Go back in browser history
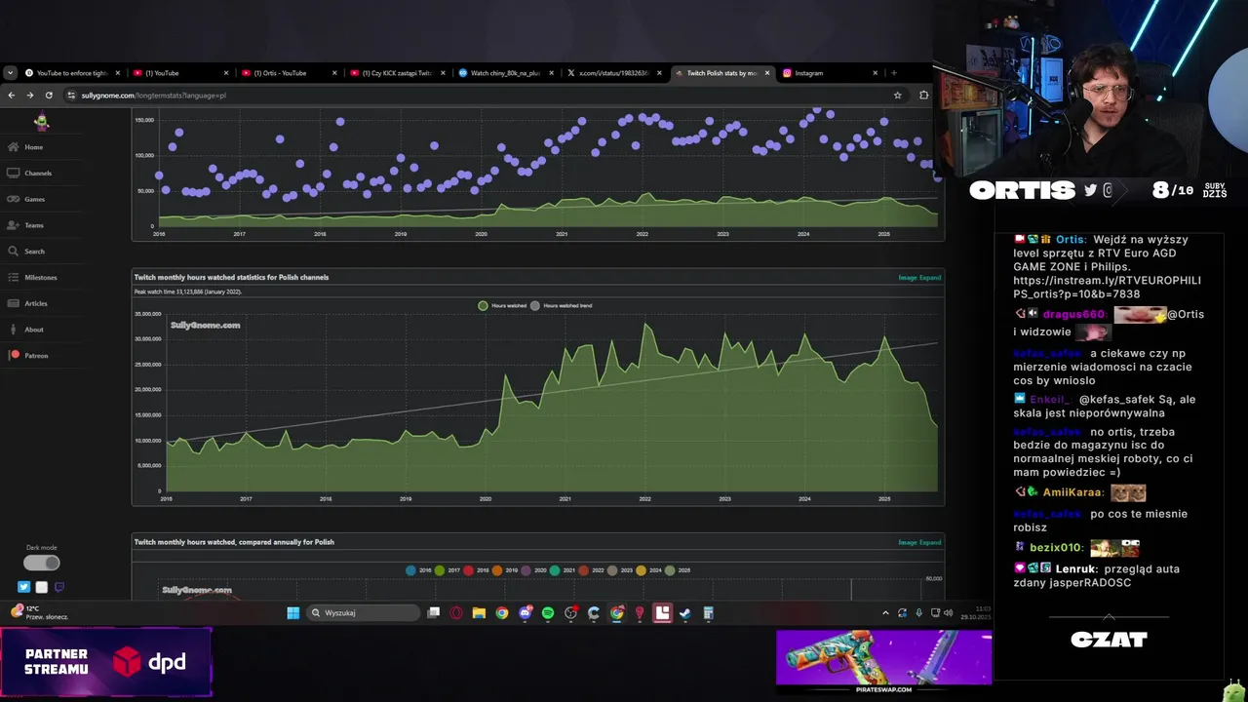 point(12,96)
